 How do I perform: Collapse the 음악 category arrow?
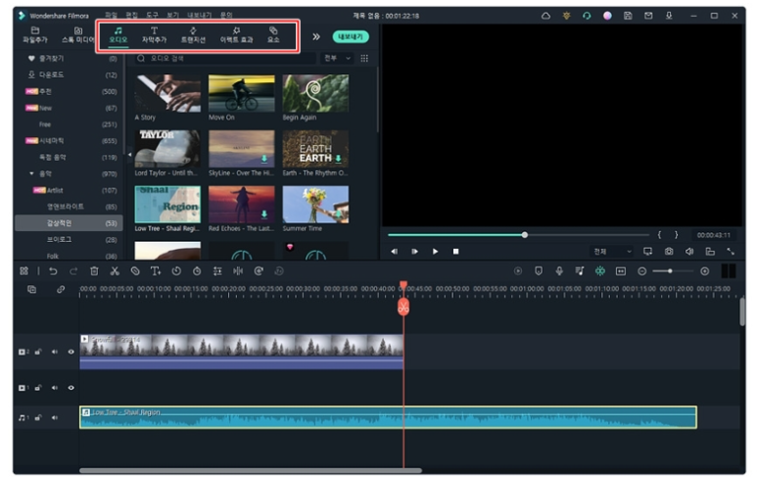click(31, 173)
